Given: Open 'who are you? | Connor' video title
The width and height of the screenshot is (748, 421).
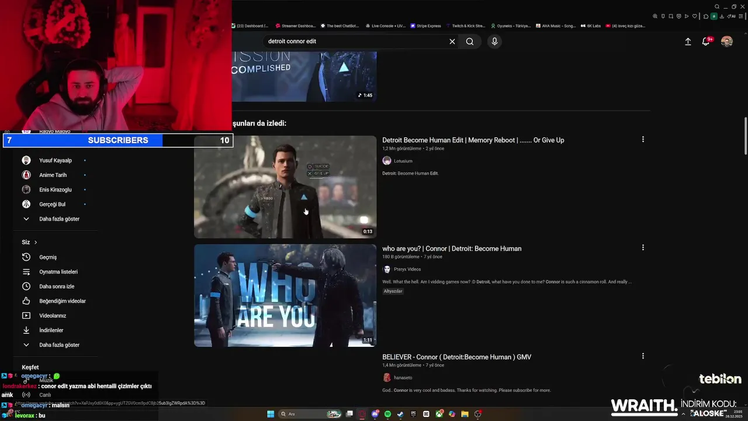Looking at the screenshot, I should coord(452,249).
